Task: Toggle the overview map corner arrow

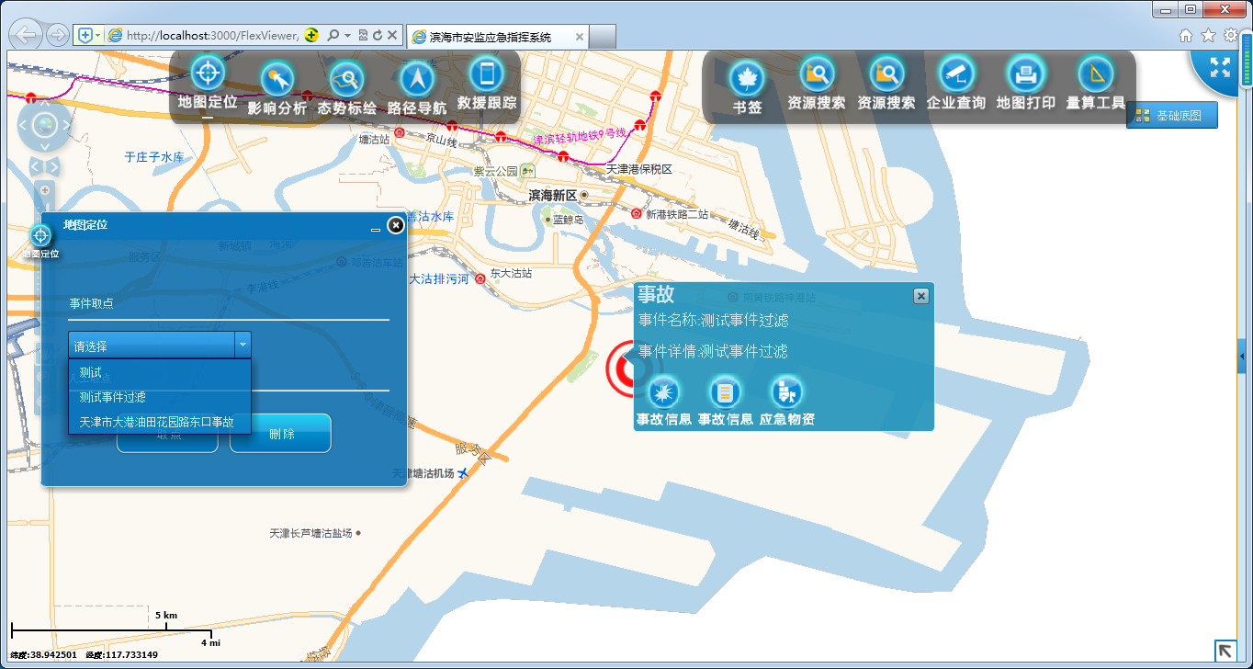Action: tap(1225, 650)
